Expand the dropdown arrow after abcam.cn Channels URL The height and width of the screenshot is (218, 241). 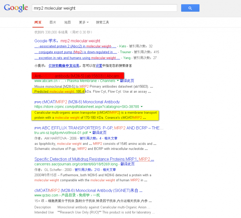coord(118,81)
